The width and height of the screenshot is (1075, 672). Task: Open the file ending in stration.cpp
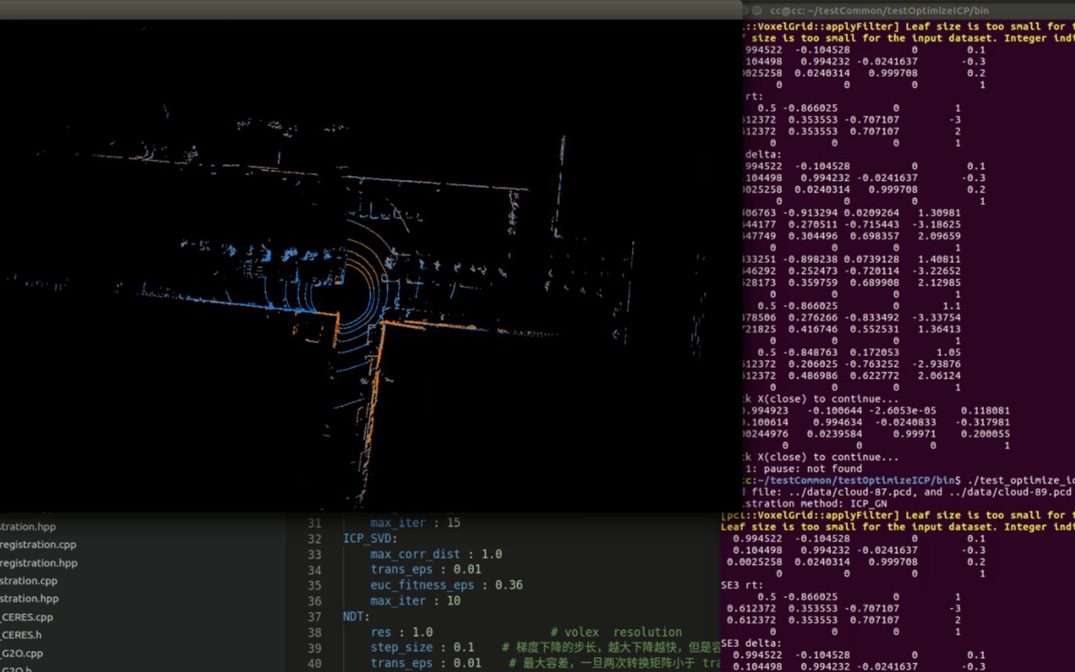coord(29,580)
